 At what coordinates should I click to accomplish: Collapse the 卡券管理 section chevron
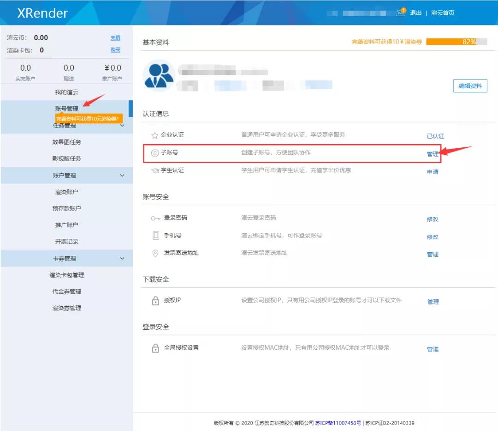[122, 259]
